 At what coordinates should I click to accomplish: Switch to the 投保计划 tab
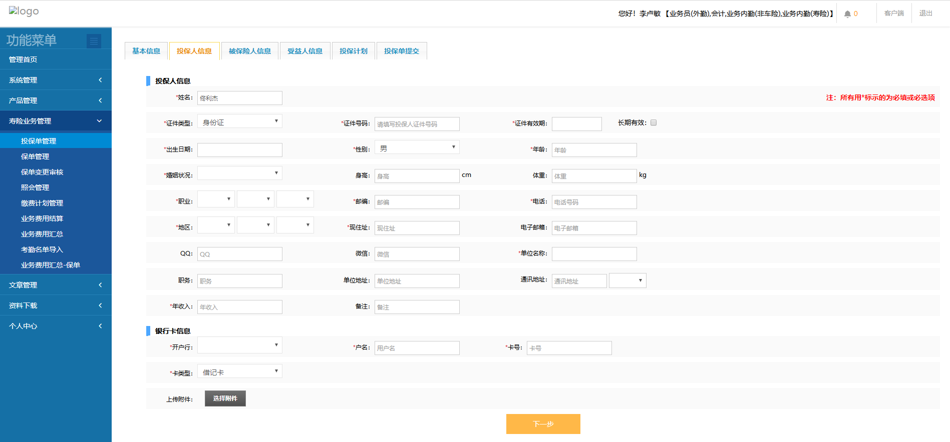353,51
